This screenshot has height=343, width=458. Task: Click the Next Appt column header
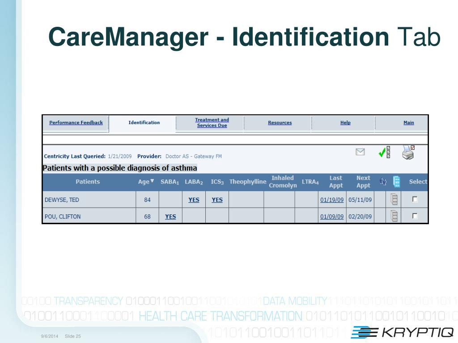click(x=363, y=182)
